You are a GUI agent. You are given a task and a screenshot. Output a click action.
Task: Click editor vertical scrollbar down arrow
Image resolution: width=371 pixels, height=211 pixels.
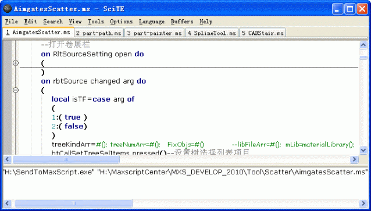pyautogui.click(x=363, y=150)
